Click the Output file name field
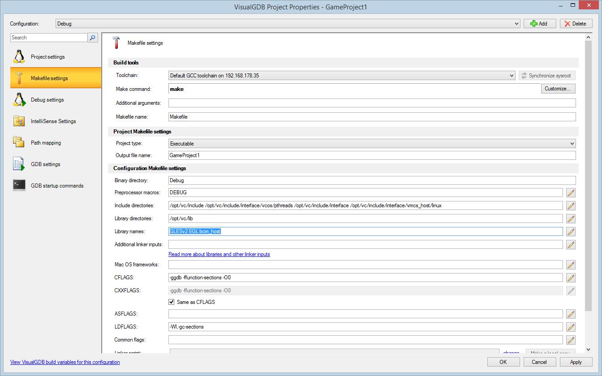602x376 pixels. pyautogui.click(x=372, y=155)
